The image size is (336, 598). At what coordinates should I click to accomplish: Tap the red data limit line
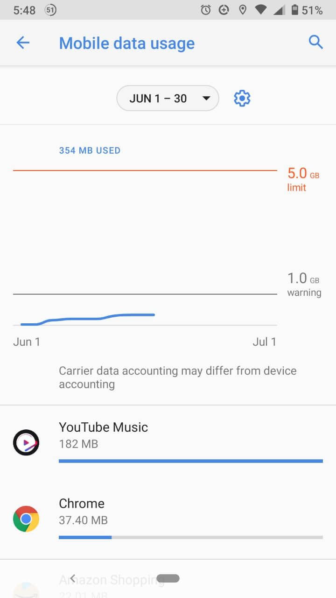pos(145,171)
